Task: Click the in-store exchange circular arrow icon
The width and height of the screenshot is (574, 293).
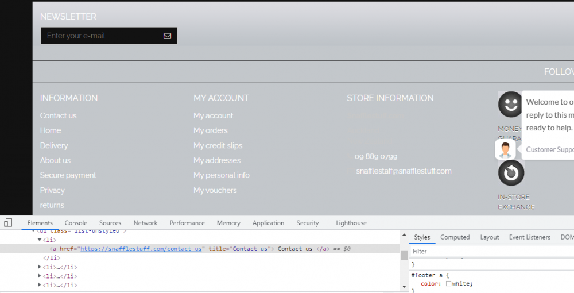Action: (x=511, y=173)
